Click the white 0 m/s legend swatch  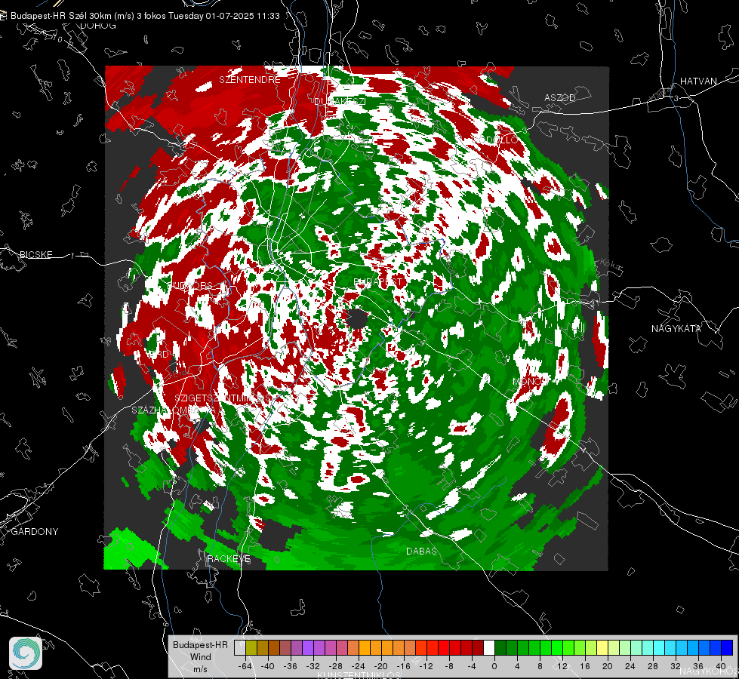[x=490, y=648]
